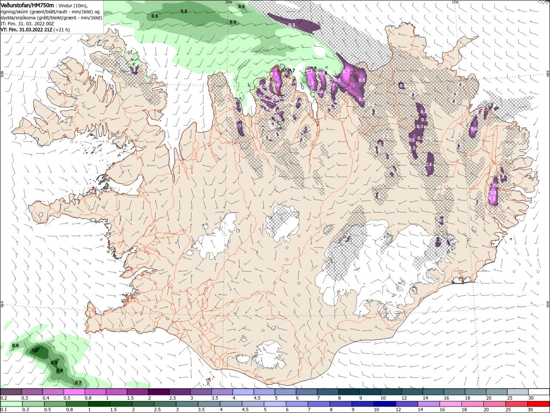Pick the 6 swatch in top snow scale

pos(306,392)
